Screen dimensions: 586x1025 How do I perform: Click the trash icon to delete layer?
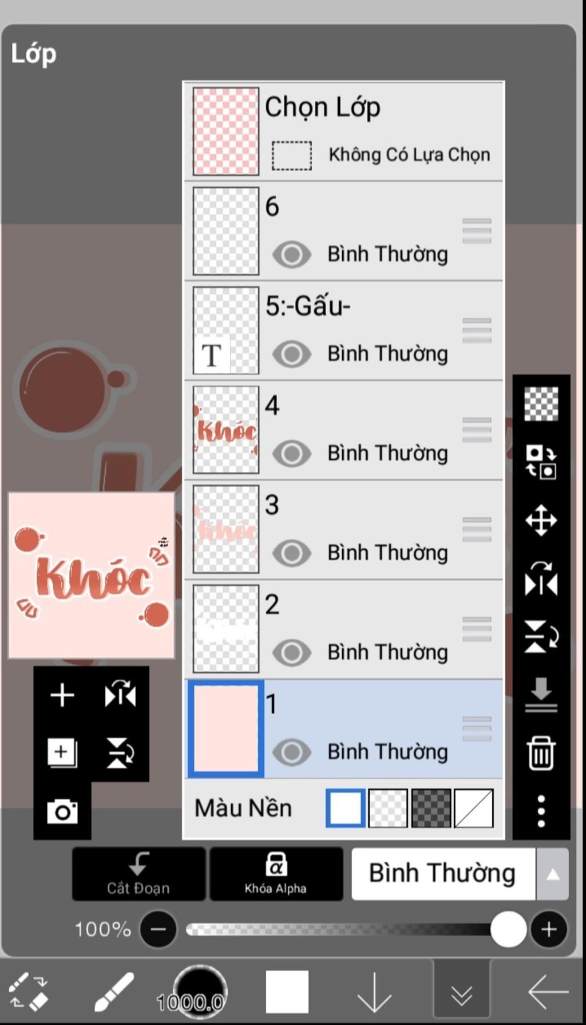(541, 752)
